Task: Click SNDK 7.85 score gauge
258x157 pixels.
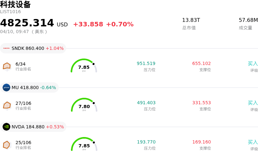Action: (84, 66)
